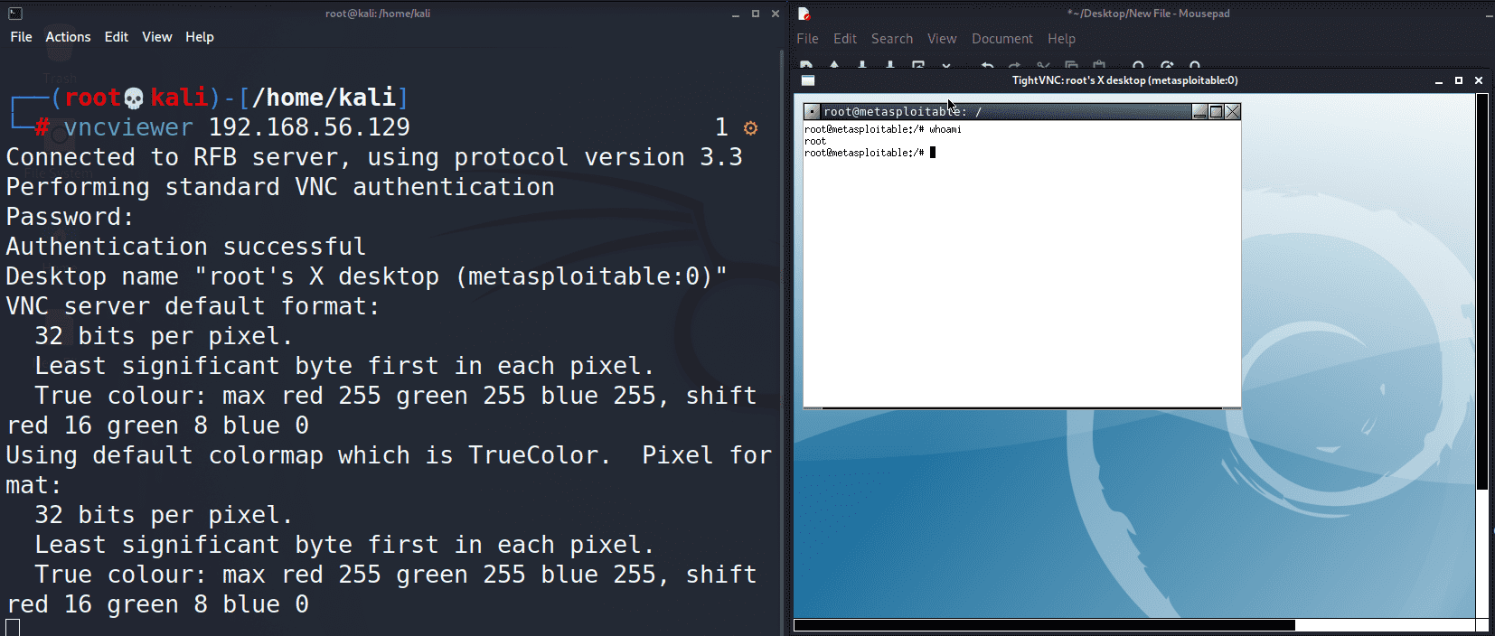Open the window menu button of the metasploitable xterm
This screenshot has height=636, width=1495.
click(x=812, y=112)
